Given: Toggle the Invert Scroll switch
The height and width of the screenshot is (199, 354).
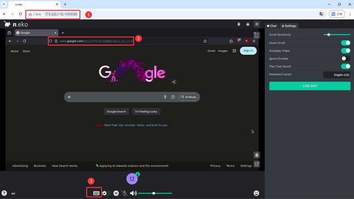Looking at the screenshot, I should pyautogui.click(x=346, y=43).
